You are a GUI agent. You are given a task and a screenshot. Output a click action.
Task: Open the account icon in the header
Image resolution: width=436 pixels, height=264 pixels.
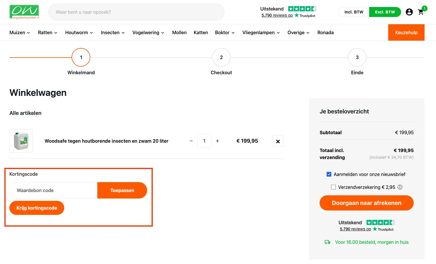(409, 12)
